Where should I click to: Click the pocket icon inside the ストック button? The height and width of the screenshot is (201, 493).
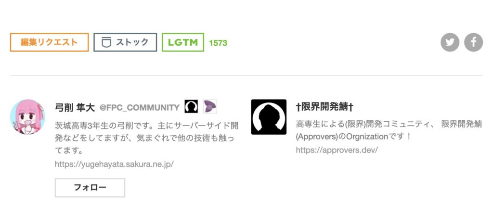(x=106, y=42)
